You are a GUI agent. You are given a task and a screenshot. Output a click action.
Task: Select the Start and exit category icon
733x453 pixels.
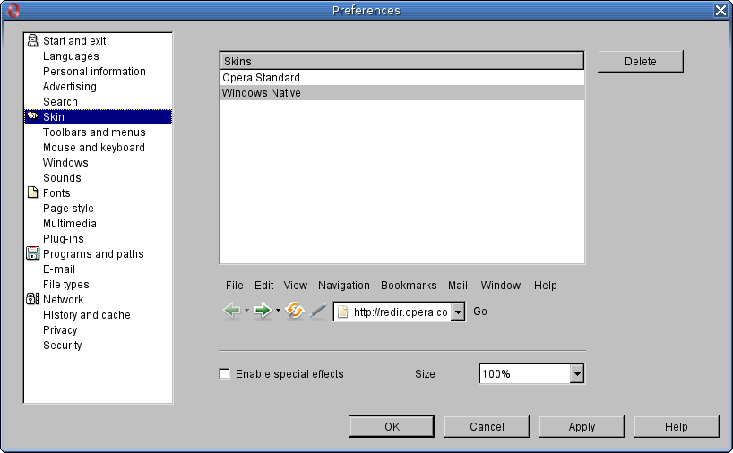click(x=33, y=41)
